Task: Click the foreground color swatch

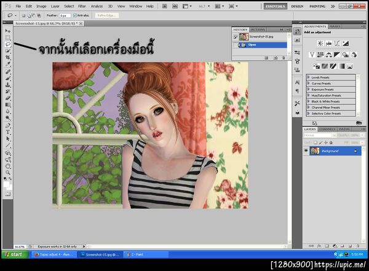Action: pyautogui.click(x=6, y=184)
